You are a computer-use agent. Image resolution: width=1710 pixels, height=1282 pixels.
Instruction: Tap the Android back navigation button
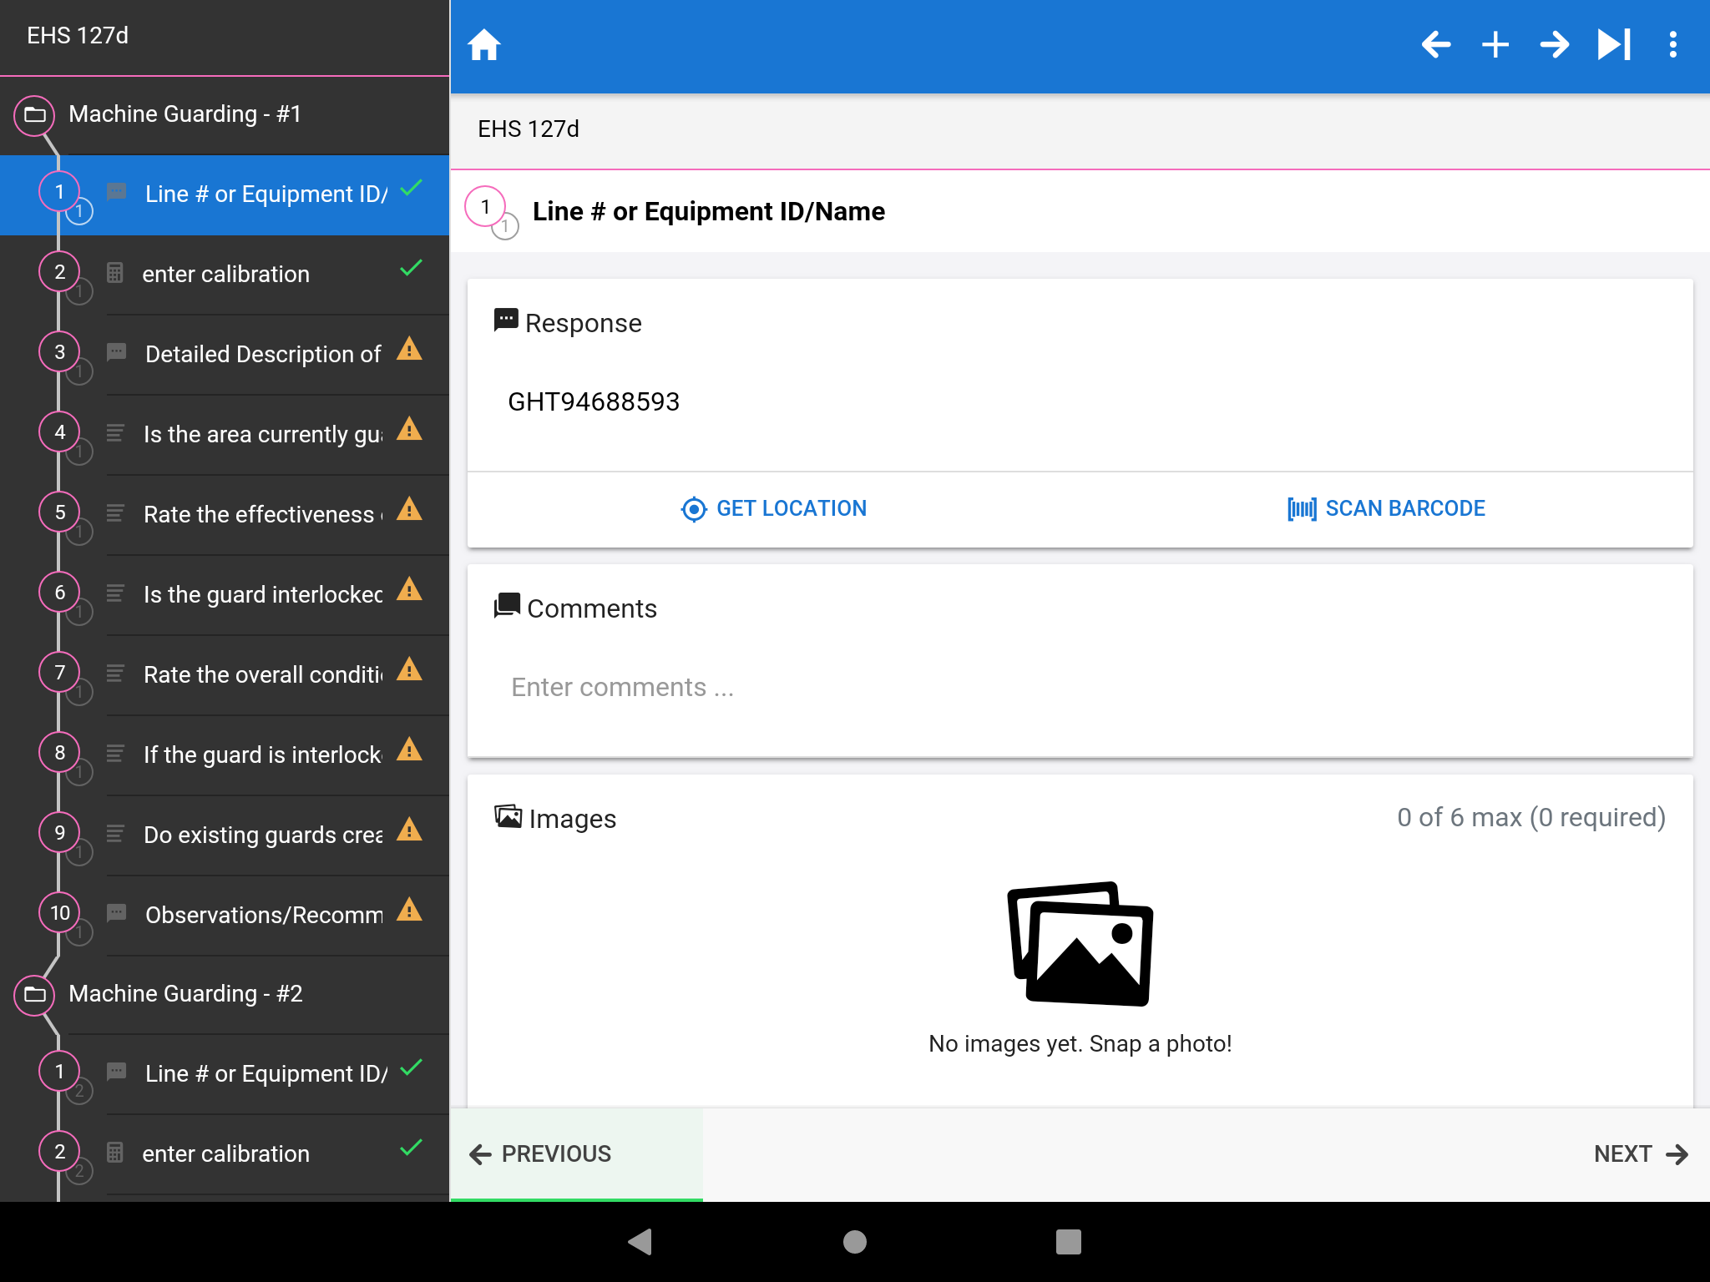[x=640, y=1242]
